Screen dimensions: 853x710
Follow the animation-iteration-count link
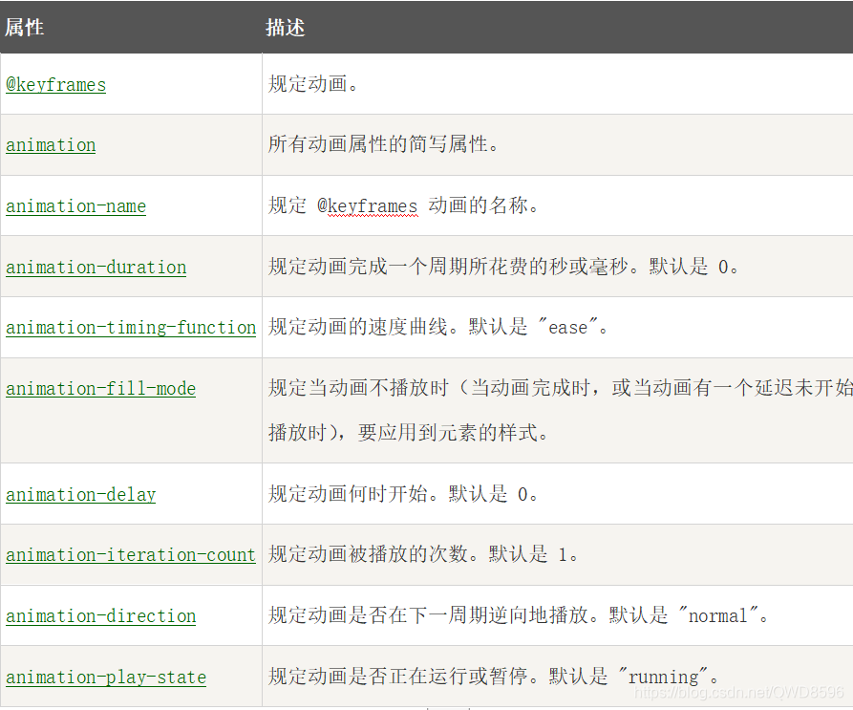[131, 555]
